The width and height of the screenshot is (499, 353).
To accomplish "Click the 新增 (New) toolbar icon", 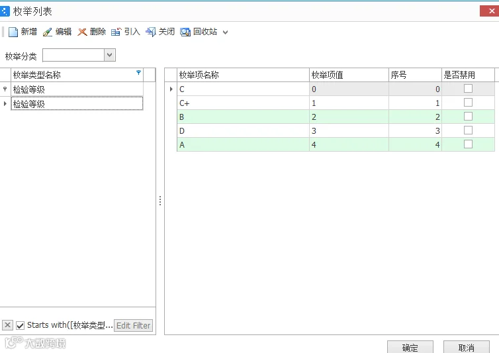I will (x=13, y=32).
